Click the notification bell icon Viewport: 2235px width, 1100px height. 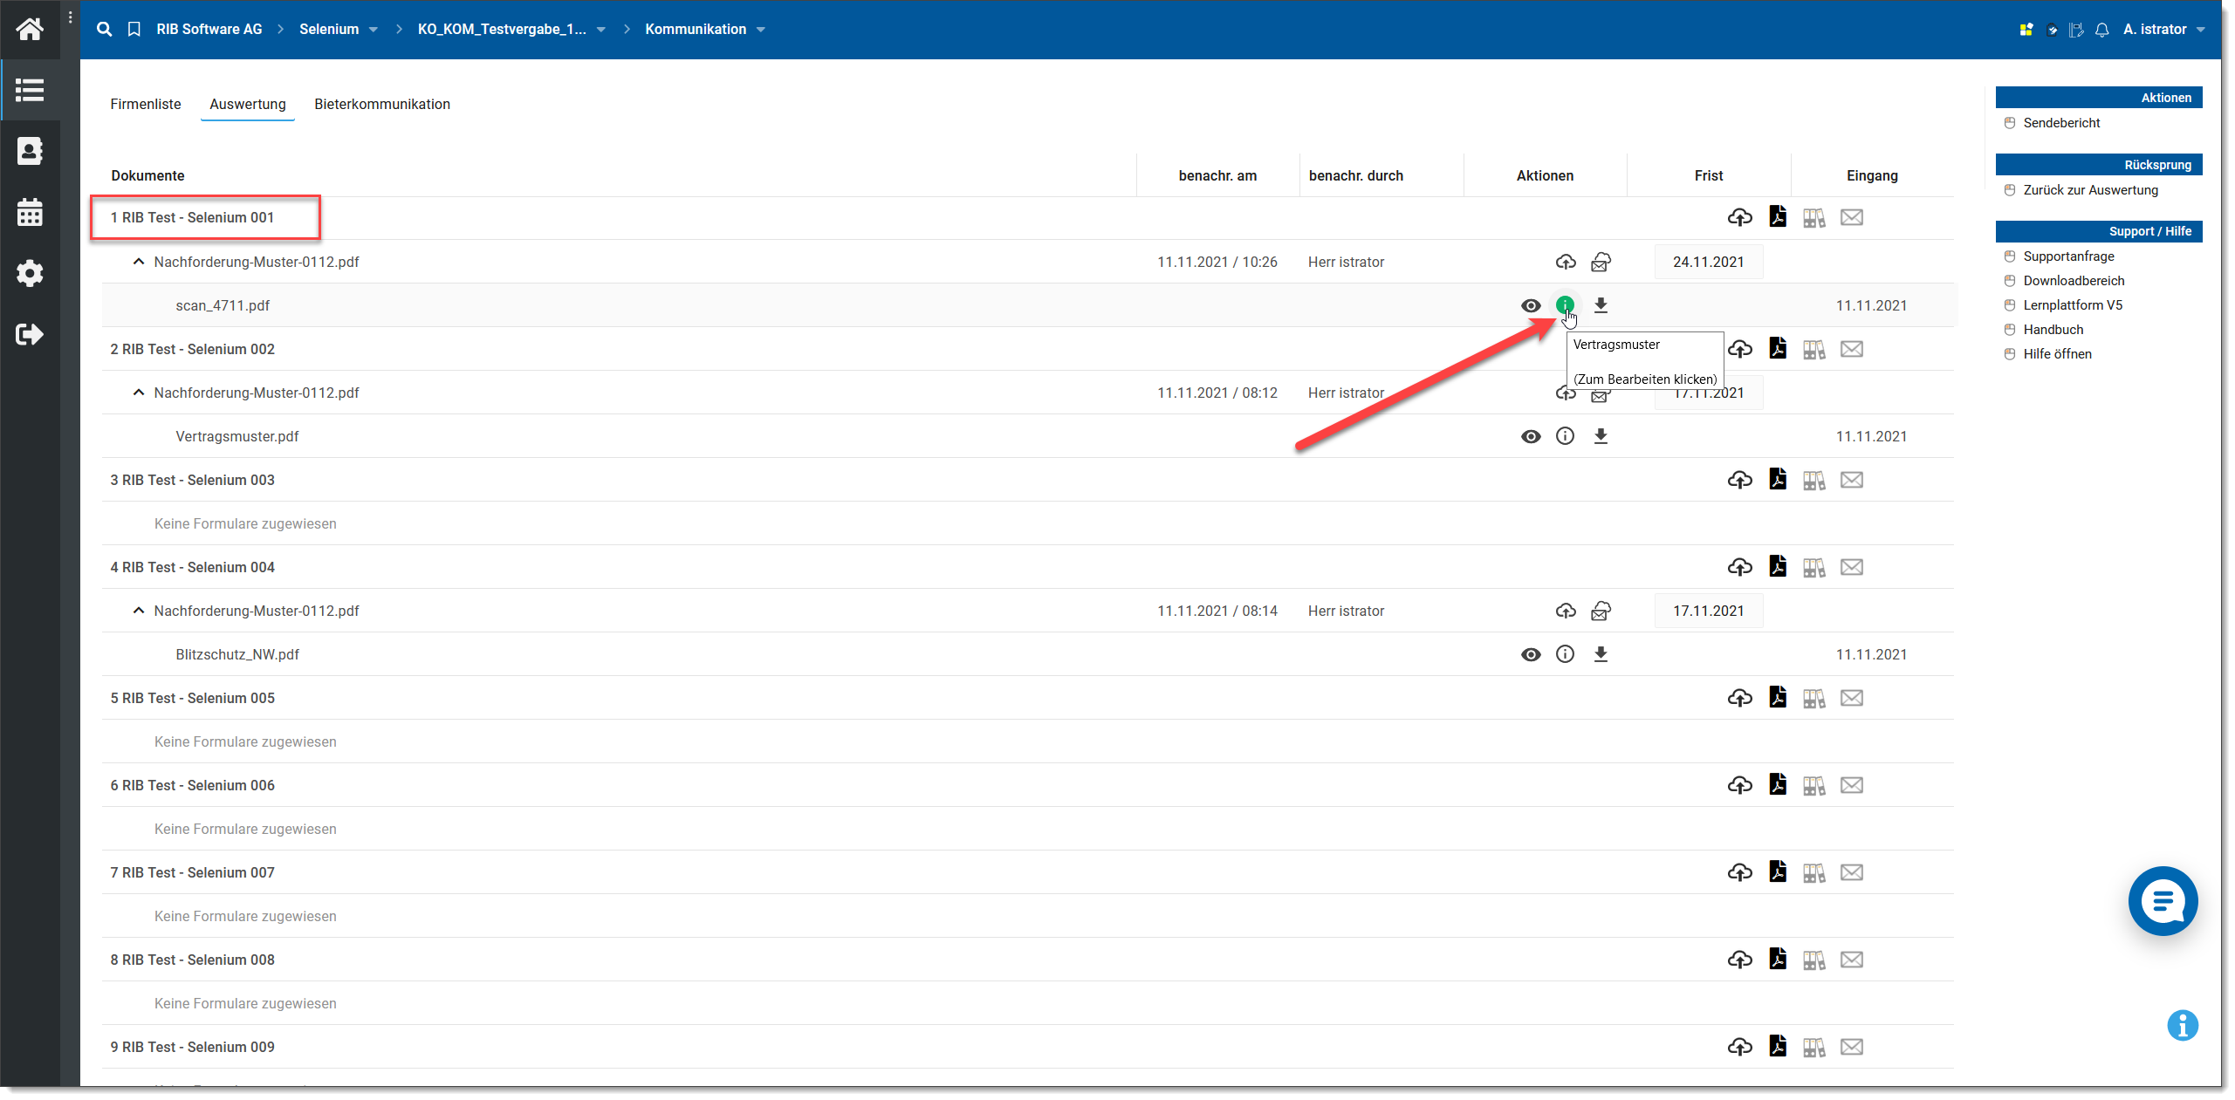[x=2101, y=30]
